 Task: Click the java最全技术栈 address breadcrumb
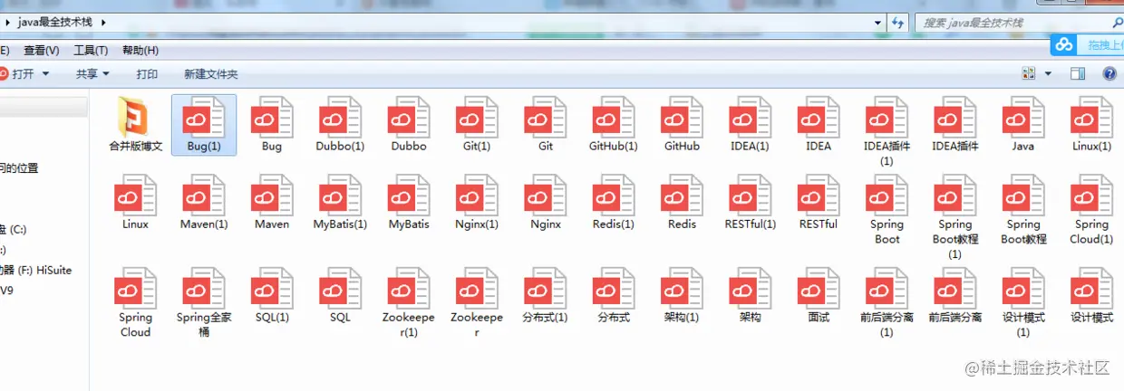[x=54, y=22]
